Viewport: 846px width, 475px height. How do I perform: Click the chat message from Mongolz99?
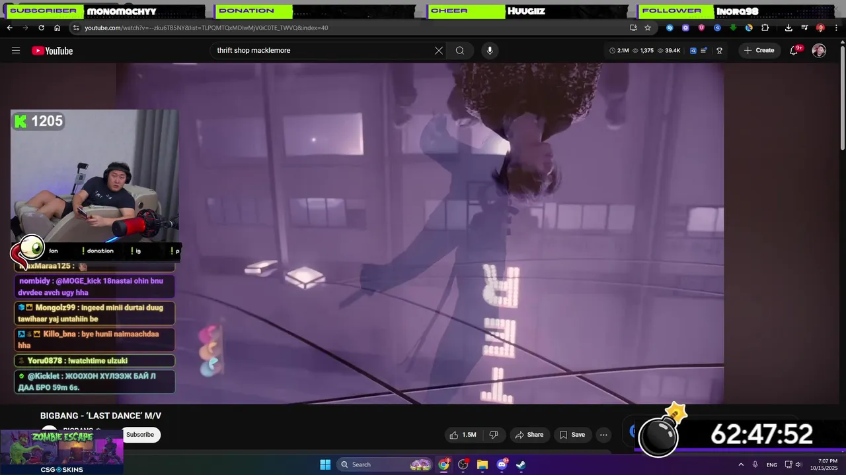[95, 313]
